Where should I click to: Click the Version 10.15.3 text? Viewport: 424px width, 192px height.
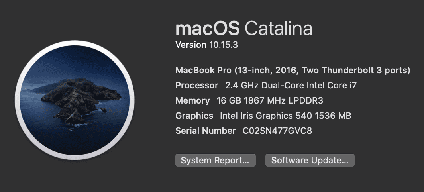tap(206, 45)
